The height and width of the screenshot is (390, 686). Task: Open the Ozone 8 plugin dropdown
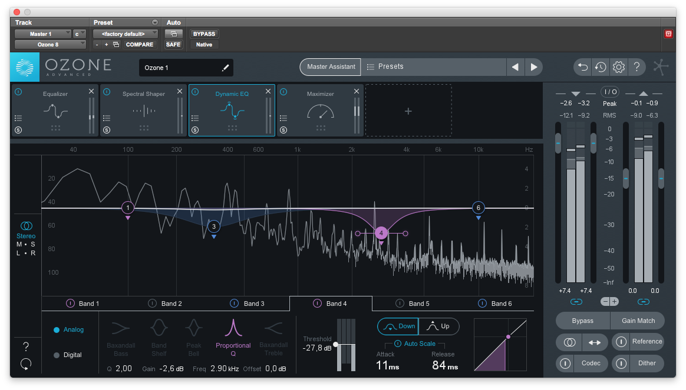(50, 45)
